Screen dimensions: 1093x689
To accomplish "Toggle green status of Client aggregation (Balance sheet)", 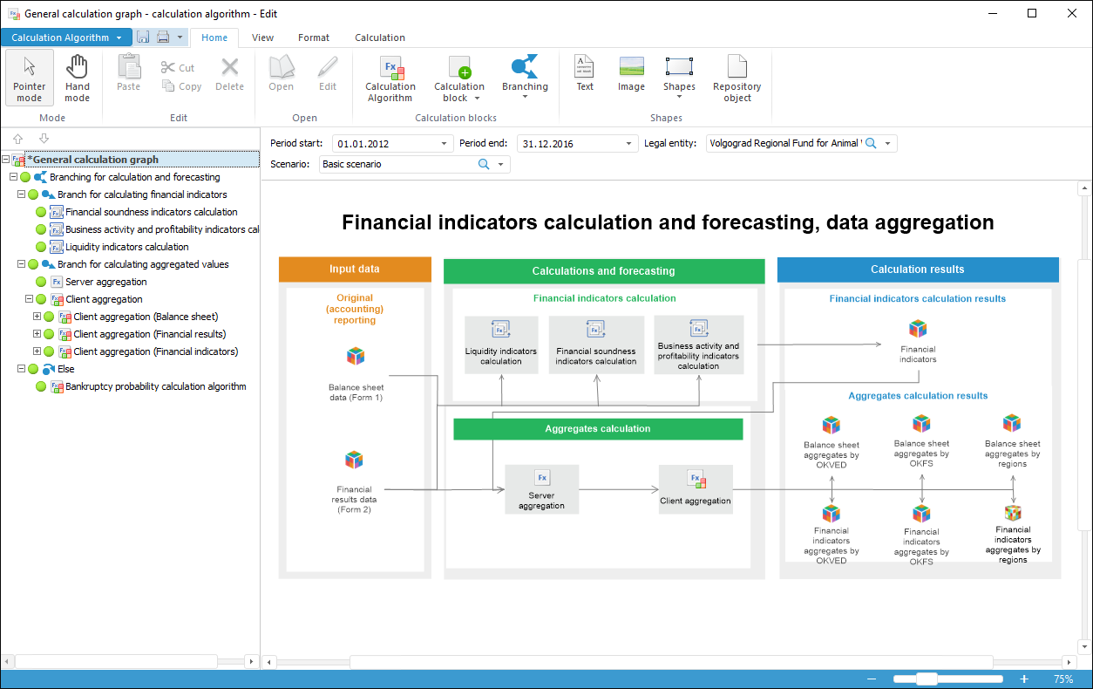I will pos(49,317).
